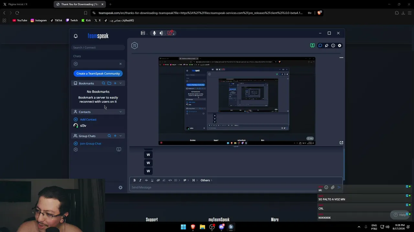Insert a hyperlink in message

(158, 180)
